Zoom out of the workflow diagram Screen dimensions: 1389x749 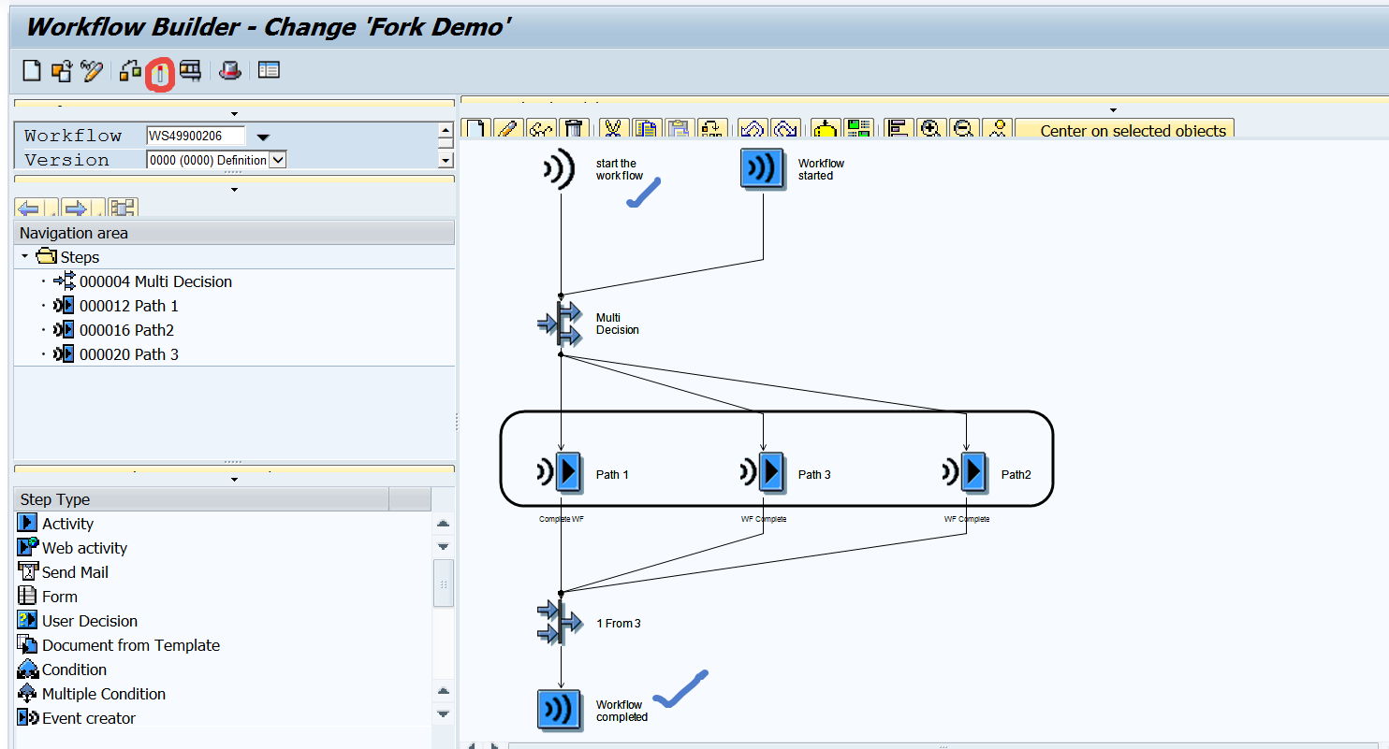click(963, 128)
